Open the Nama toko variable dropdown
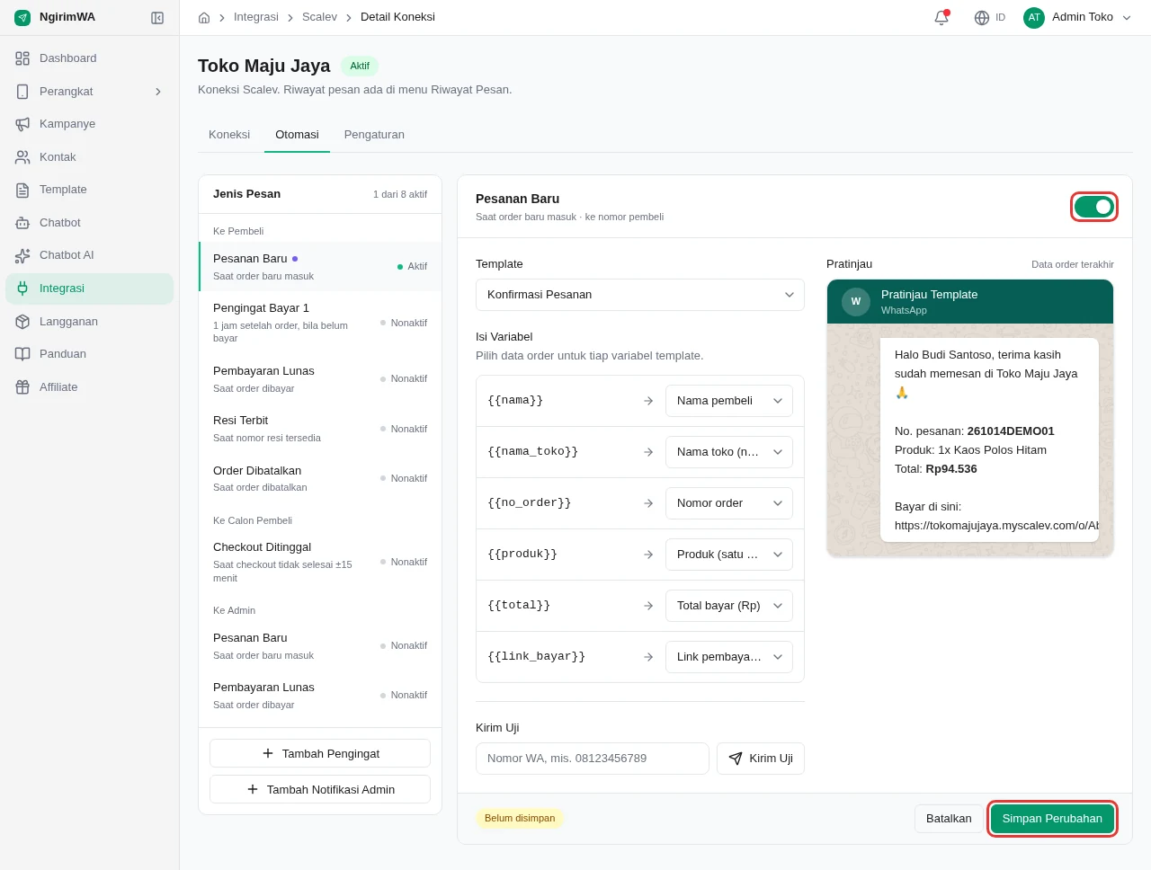This screenshot has height=870, width=1151. pos(729,452)
